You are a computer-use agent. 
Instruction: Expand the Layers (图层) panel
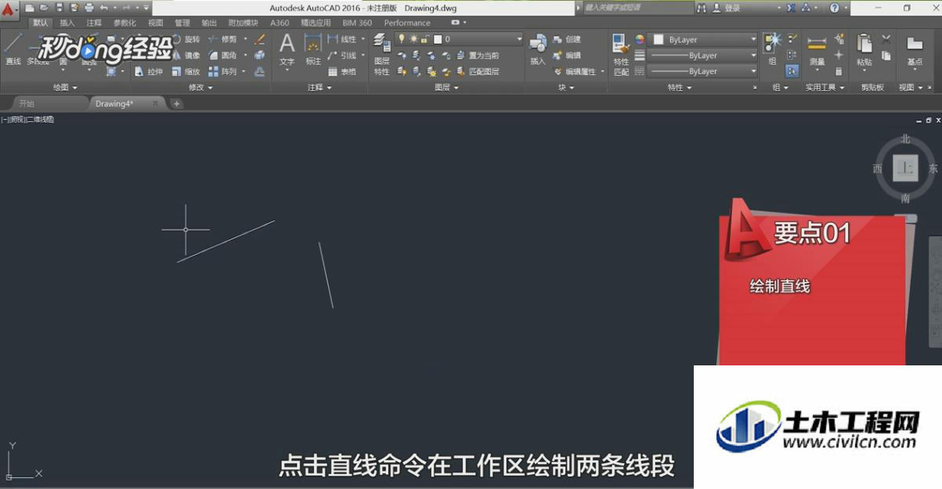[x=446, y=87]
